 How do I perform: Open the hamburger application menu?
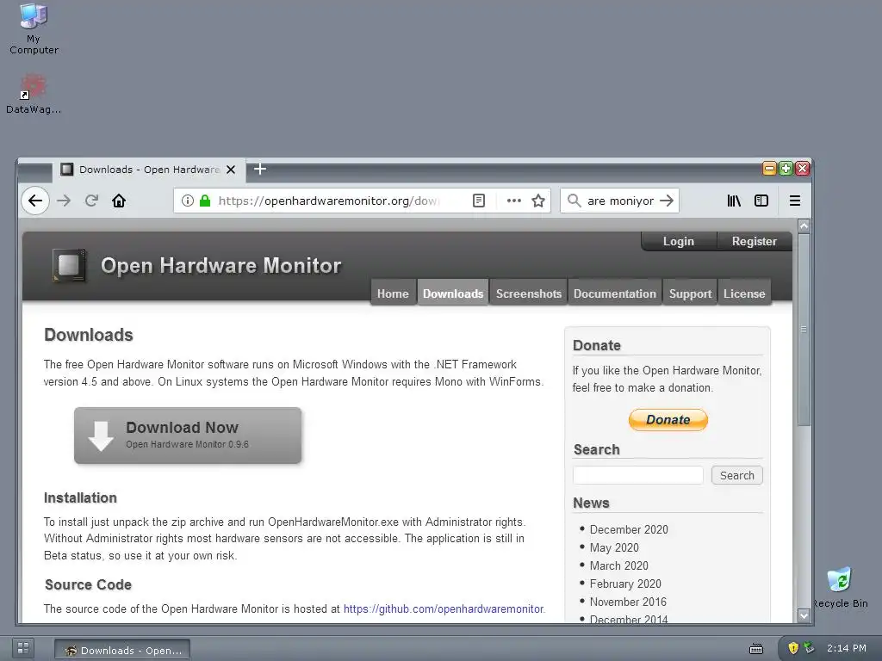[x=795, y=201]
